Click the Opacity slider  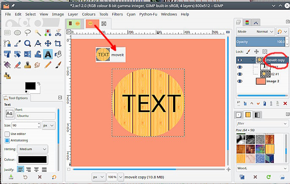260,42
